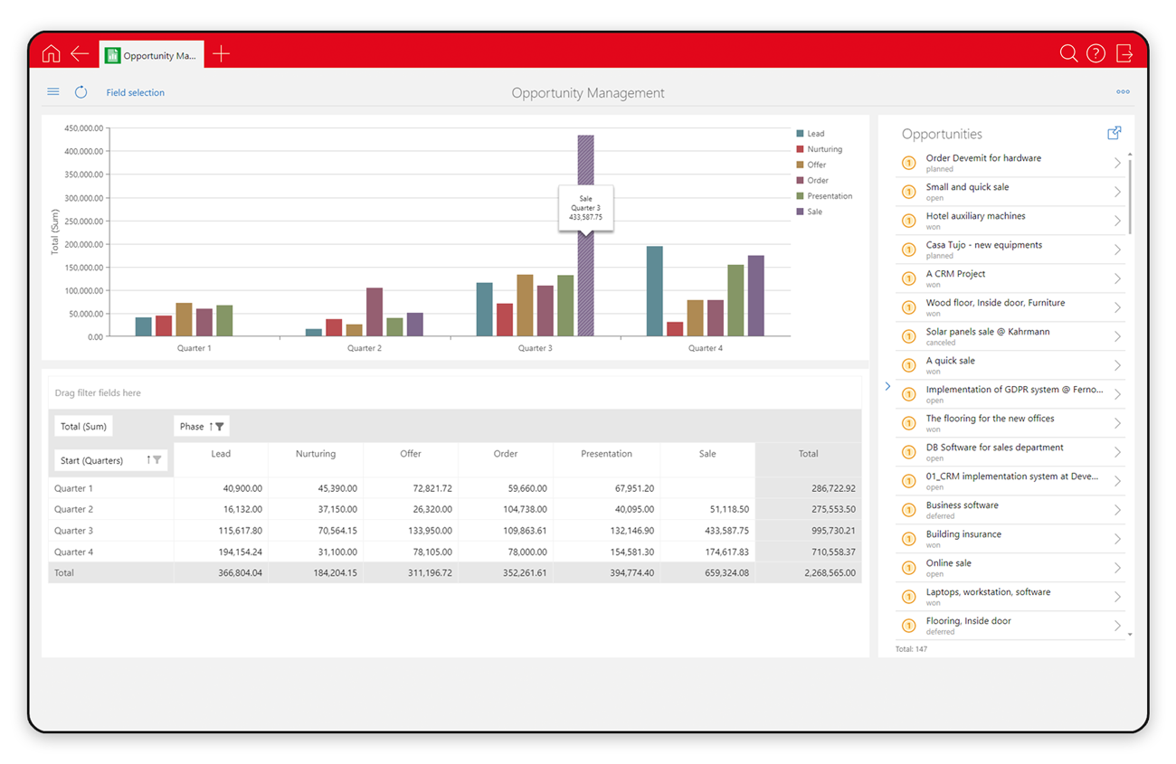
Task: Open Opportunities list in external window
Action: pos(1114,133)
